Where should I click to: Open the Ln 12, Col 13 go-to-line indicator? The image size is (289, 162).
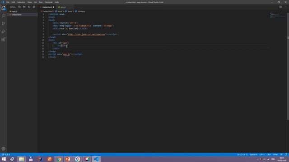[242, 155]
